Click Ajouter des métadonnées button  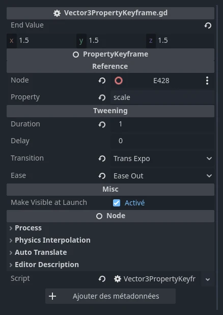coord(110,296)
